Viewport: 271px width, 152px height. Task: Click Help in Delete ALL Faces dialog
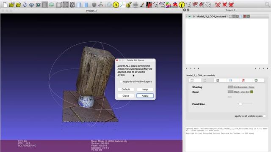(145, 90)
